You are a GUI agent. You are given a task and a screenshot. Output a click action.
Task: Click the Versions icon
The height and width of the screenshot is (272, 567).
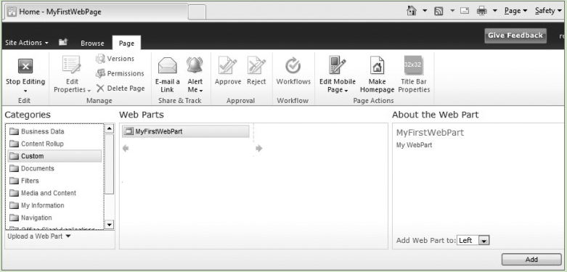tap(100, 59)
